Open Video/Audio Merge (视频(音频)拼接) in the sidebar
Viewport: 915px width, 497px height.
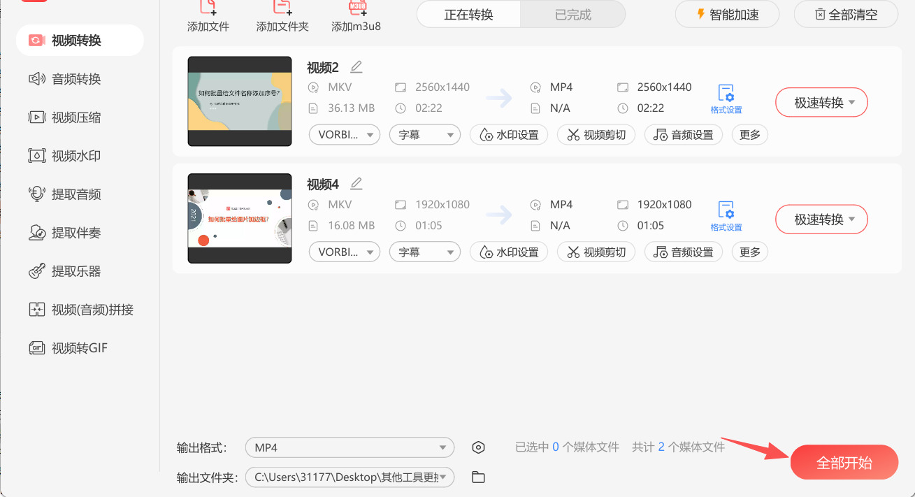tap(80, 310)
